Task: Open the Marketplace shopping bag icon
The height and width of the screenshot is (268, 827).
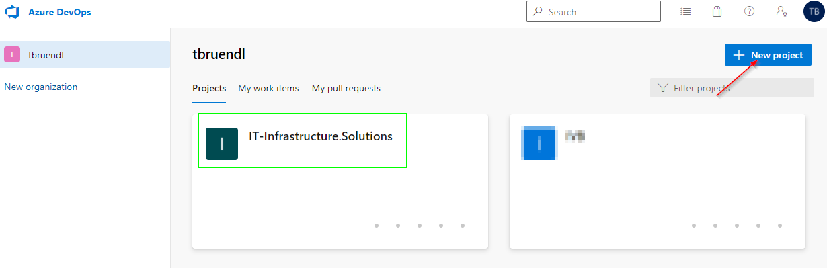Action: pos(717,11)
